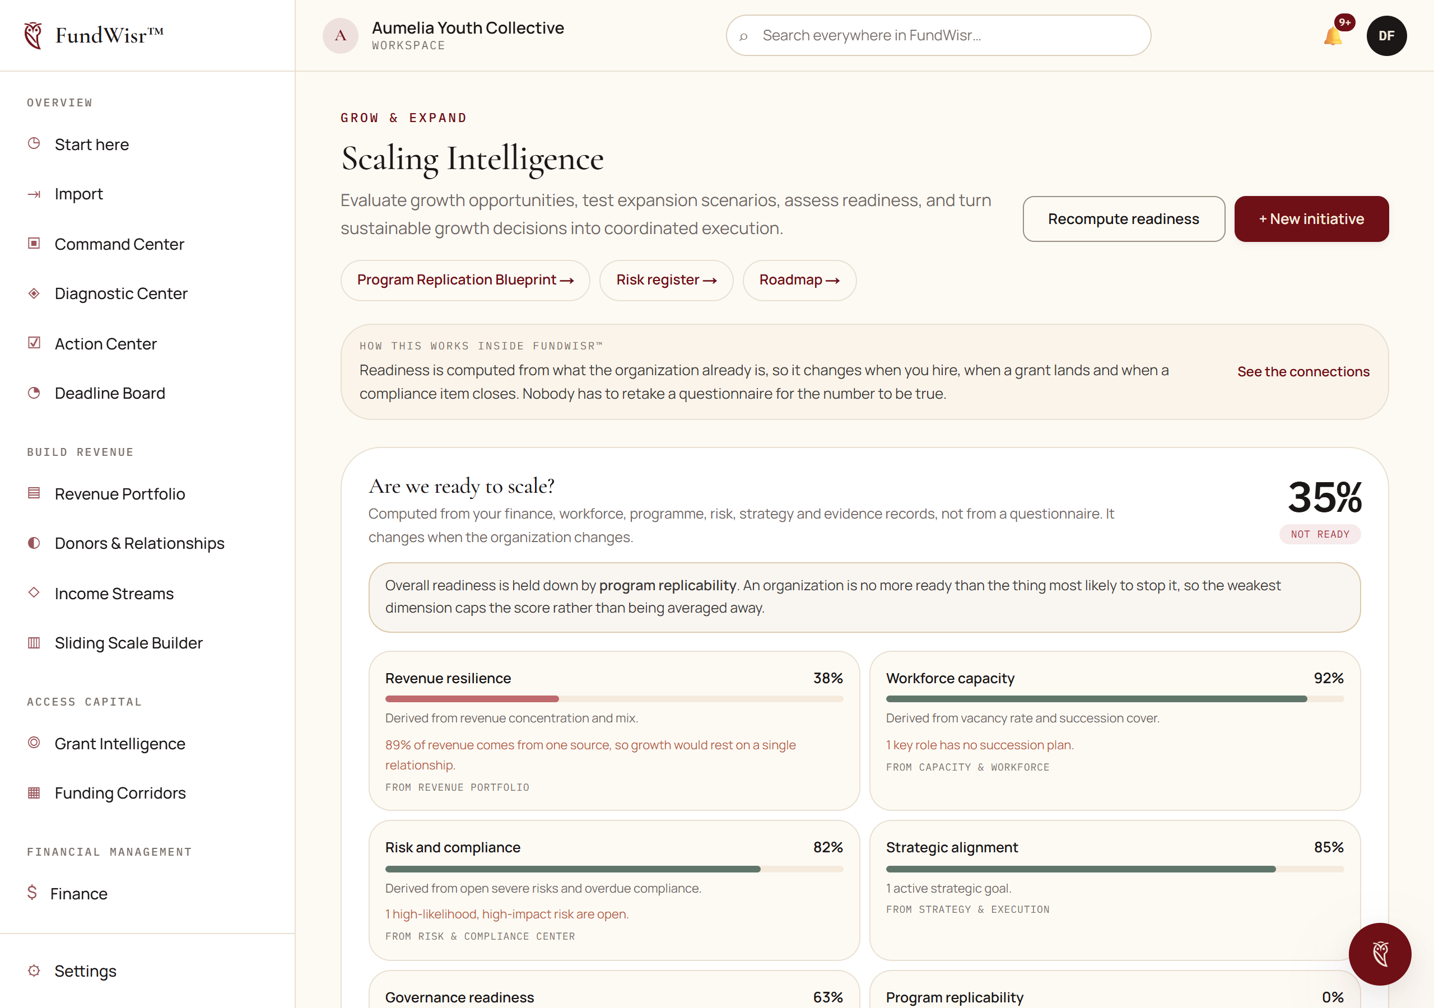Click the Aumelia workspace avatar letter A
Viewport: 1434px width, 1008px height.
[x=341, y=36]
